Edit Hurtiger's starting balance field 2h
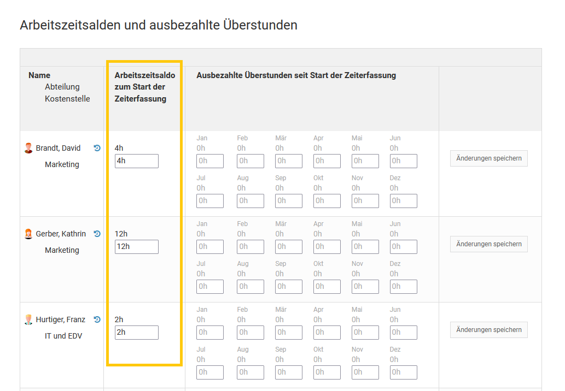This screenshot has width=565, height=391. pyautogui.click(x=136, y=333)
